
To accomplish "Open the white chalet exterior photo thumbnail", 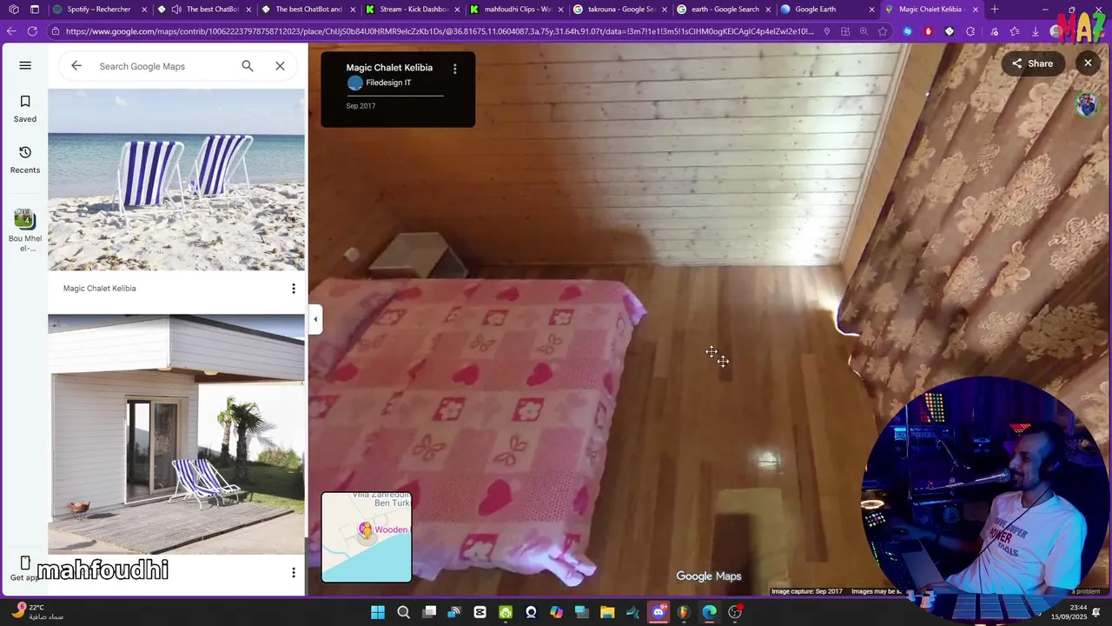I will tap(176, 434).
